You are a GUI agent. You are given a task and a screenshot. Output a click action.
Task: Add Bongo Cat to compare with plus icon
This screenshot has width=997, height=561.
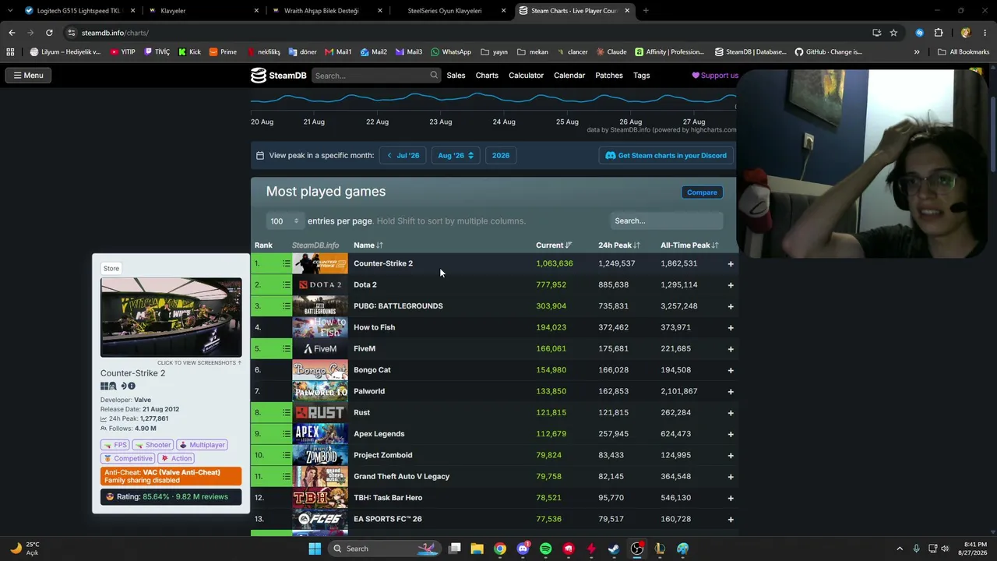pos(731,370)
